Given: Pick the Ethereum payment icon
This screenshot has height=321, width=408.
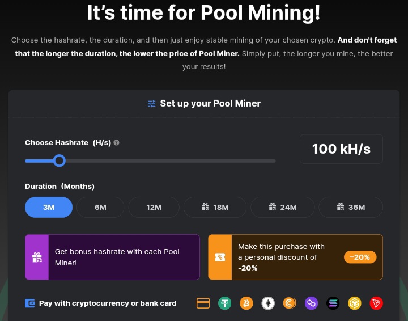Looking at the screenshot, I should pyautogui.click(x=267, y=303).
